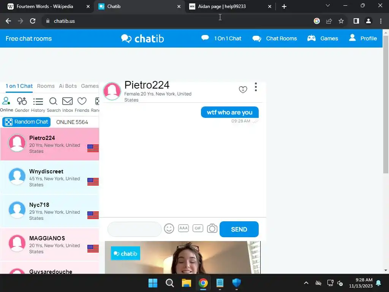Open File Explorer from taskbar
This screenshot has height=292, width=389.
186,283
